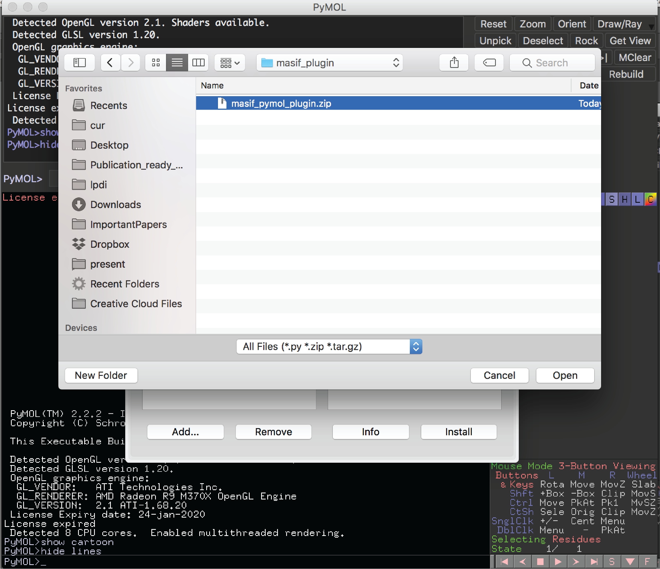Click the rainbow C color button

[x=651, y=199]
